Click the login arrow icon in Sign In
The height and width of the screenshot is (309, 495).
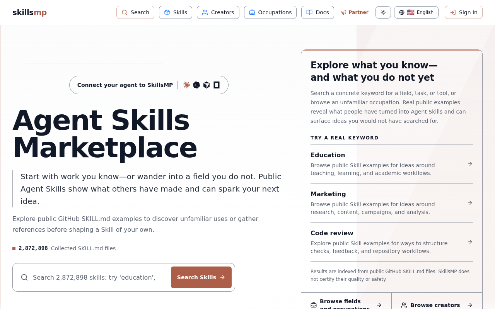(453, 12)
